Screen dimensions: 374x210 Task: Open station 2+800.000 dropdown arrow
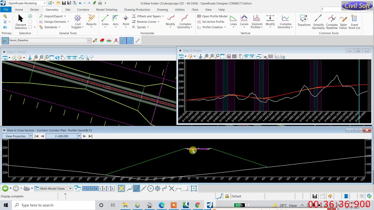[x=79, y=136]
